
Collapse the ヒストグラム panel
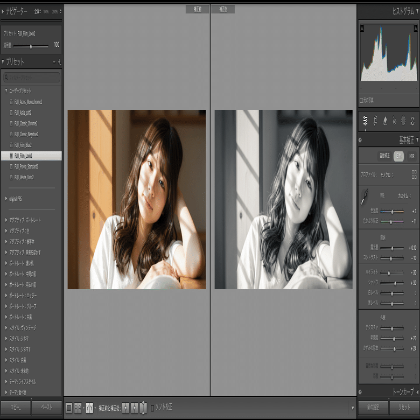[417, 11]
